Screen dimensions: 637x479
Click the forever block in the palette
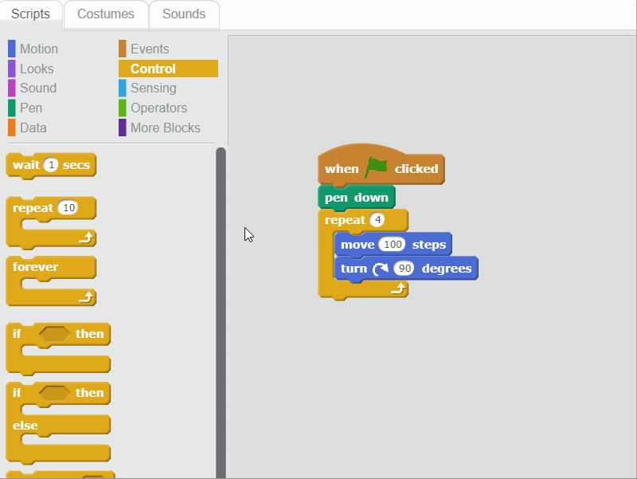click(x=51, y=281)
